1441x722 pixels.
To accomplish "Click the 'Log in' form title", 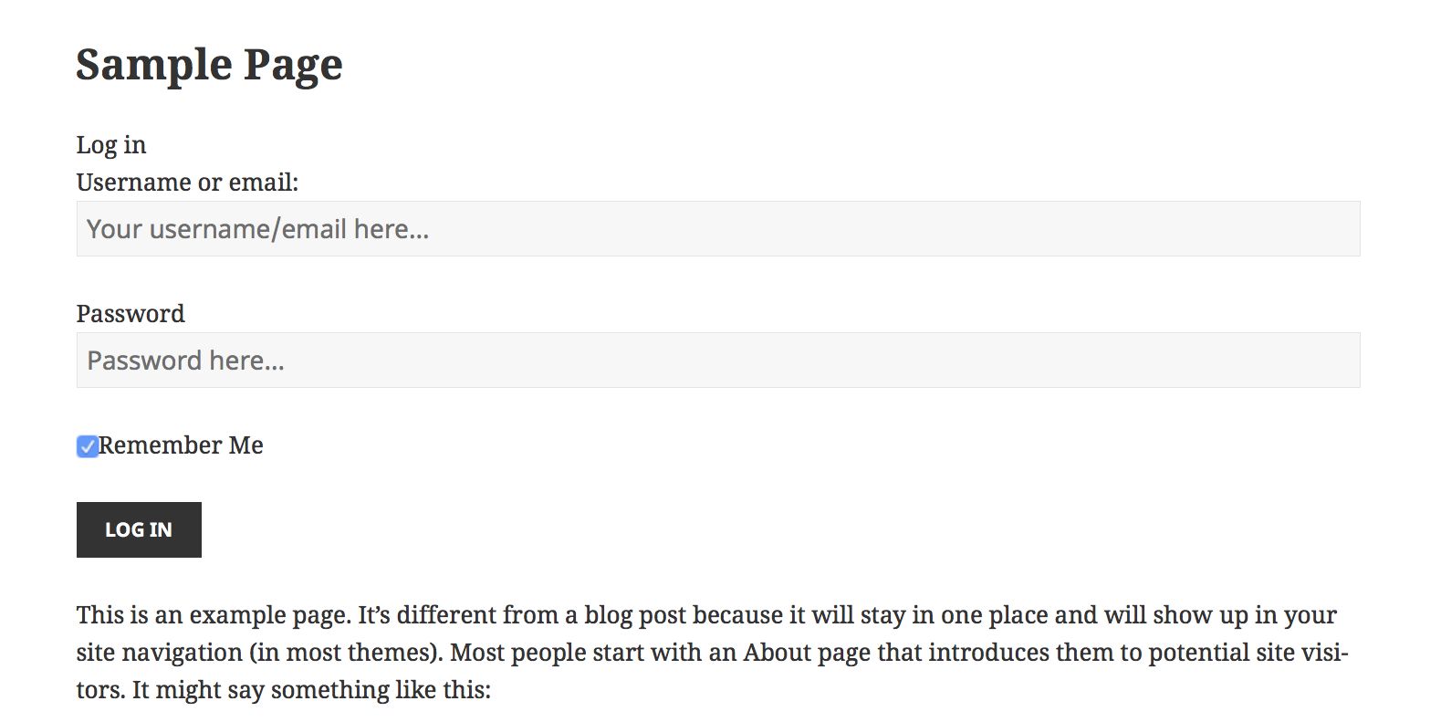I will (111, 144).
